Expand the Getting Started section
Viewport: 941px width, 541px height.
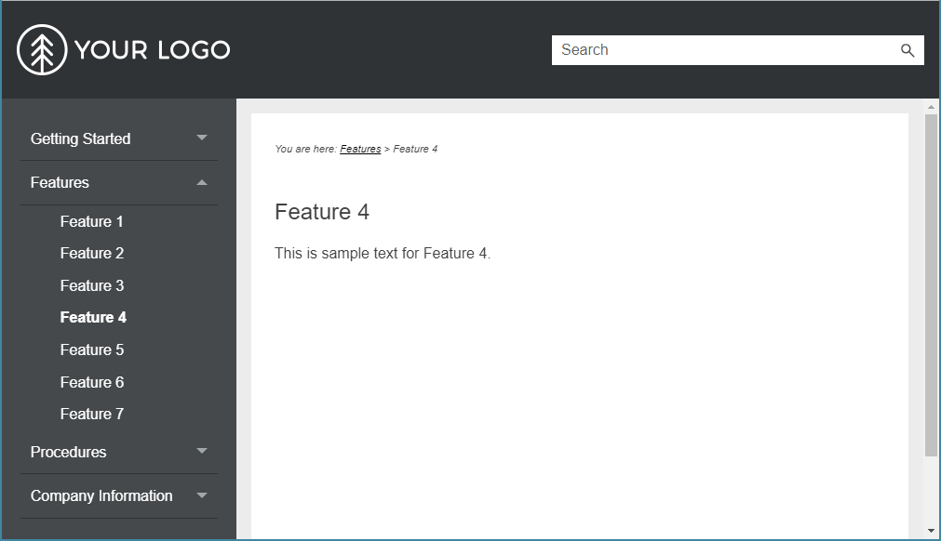tap(202, 138)
